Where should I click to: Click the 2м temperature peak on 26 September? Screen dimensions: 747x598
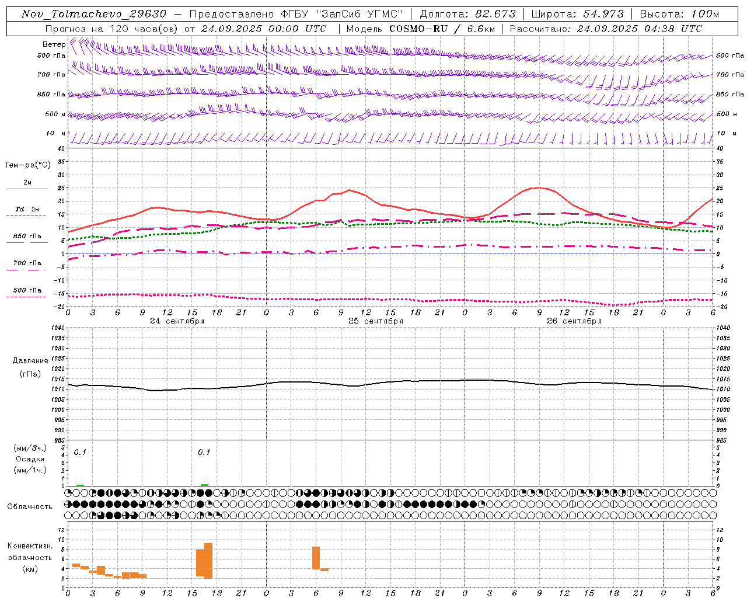(x=539, y=187)
